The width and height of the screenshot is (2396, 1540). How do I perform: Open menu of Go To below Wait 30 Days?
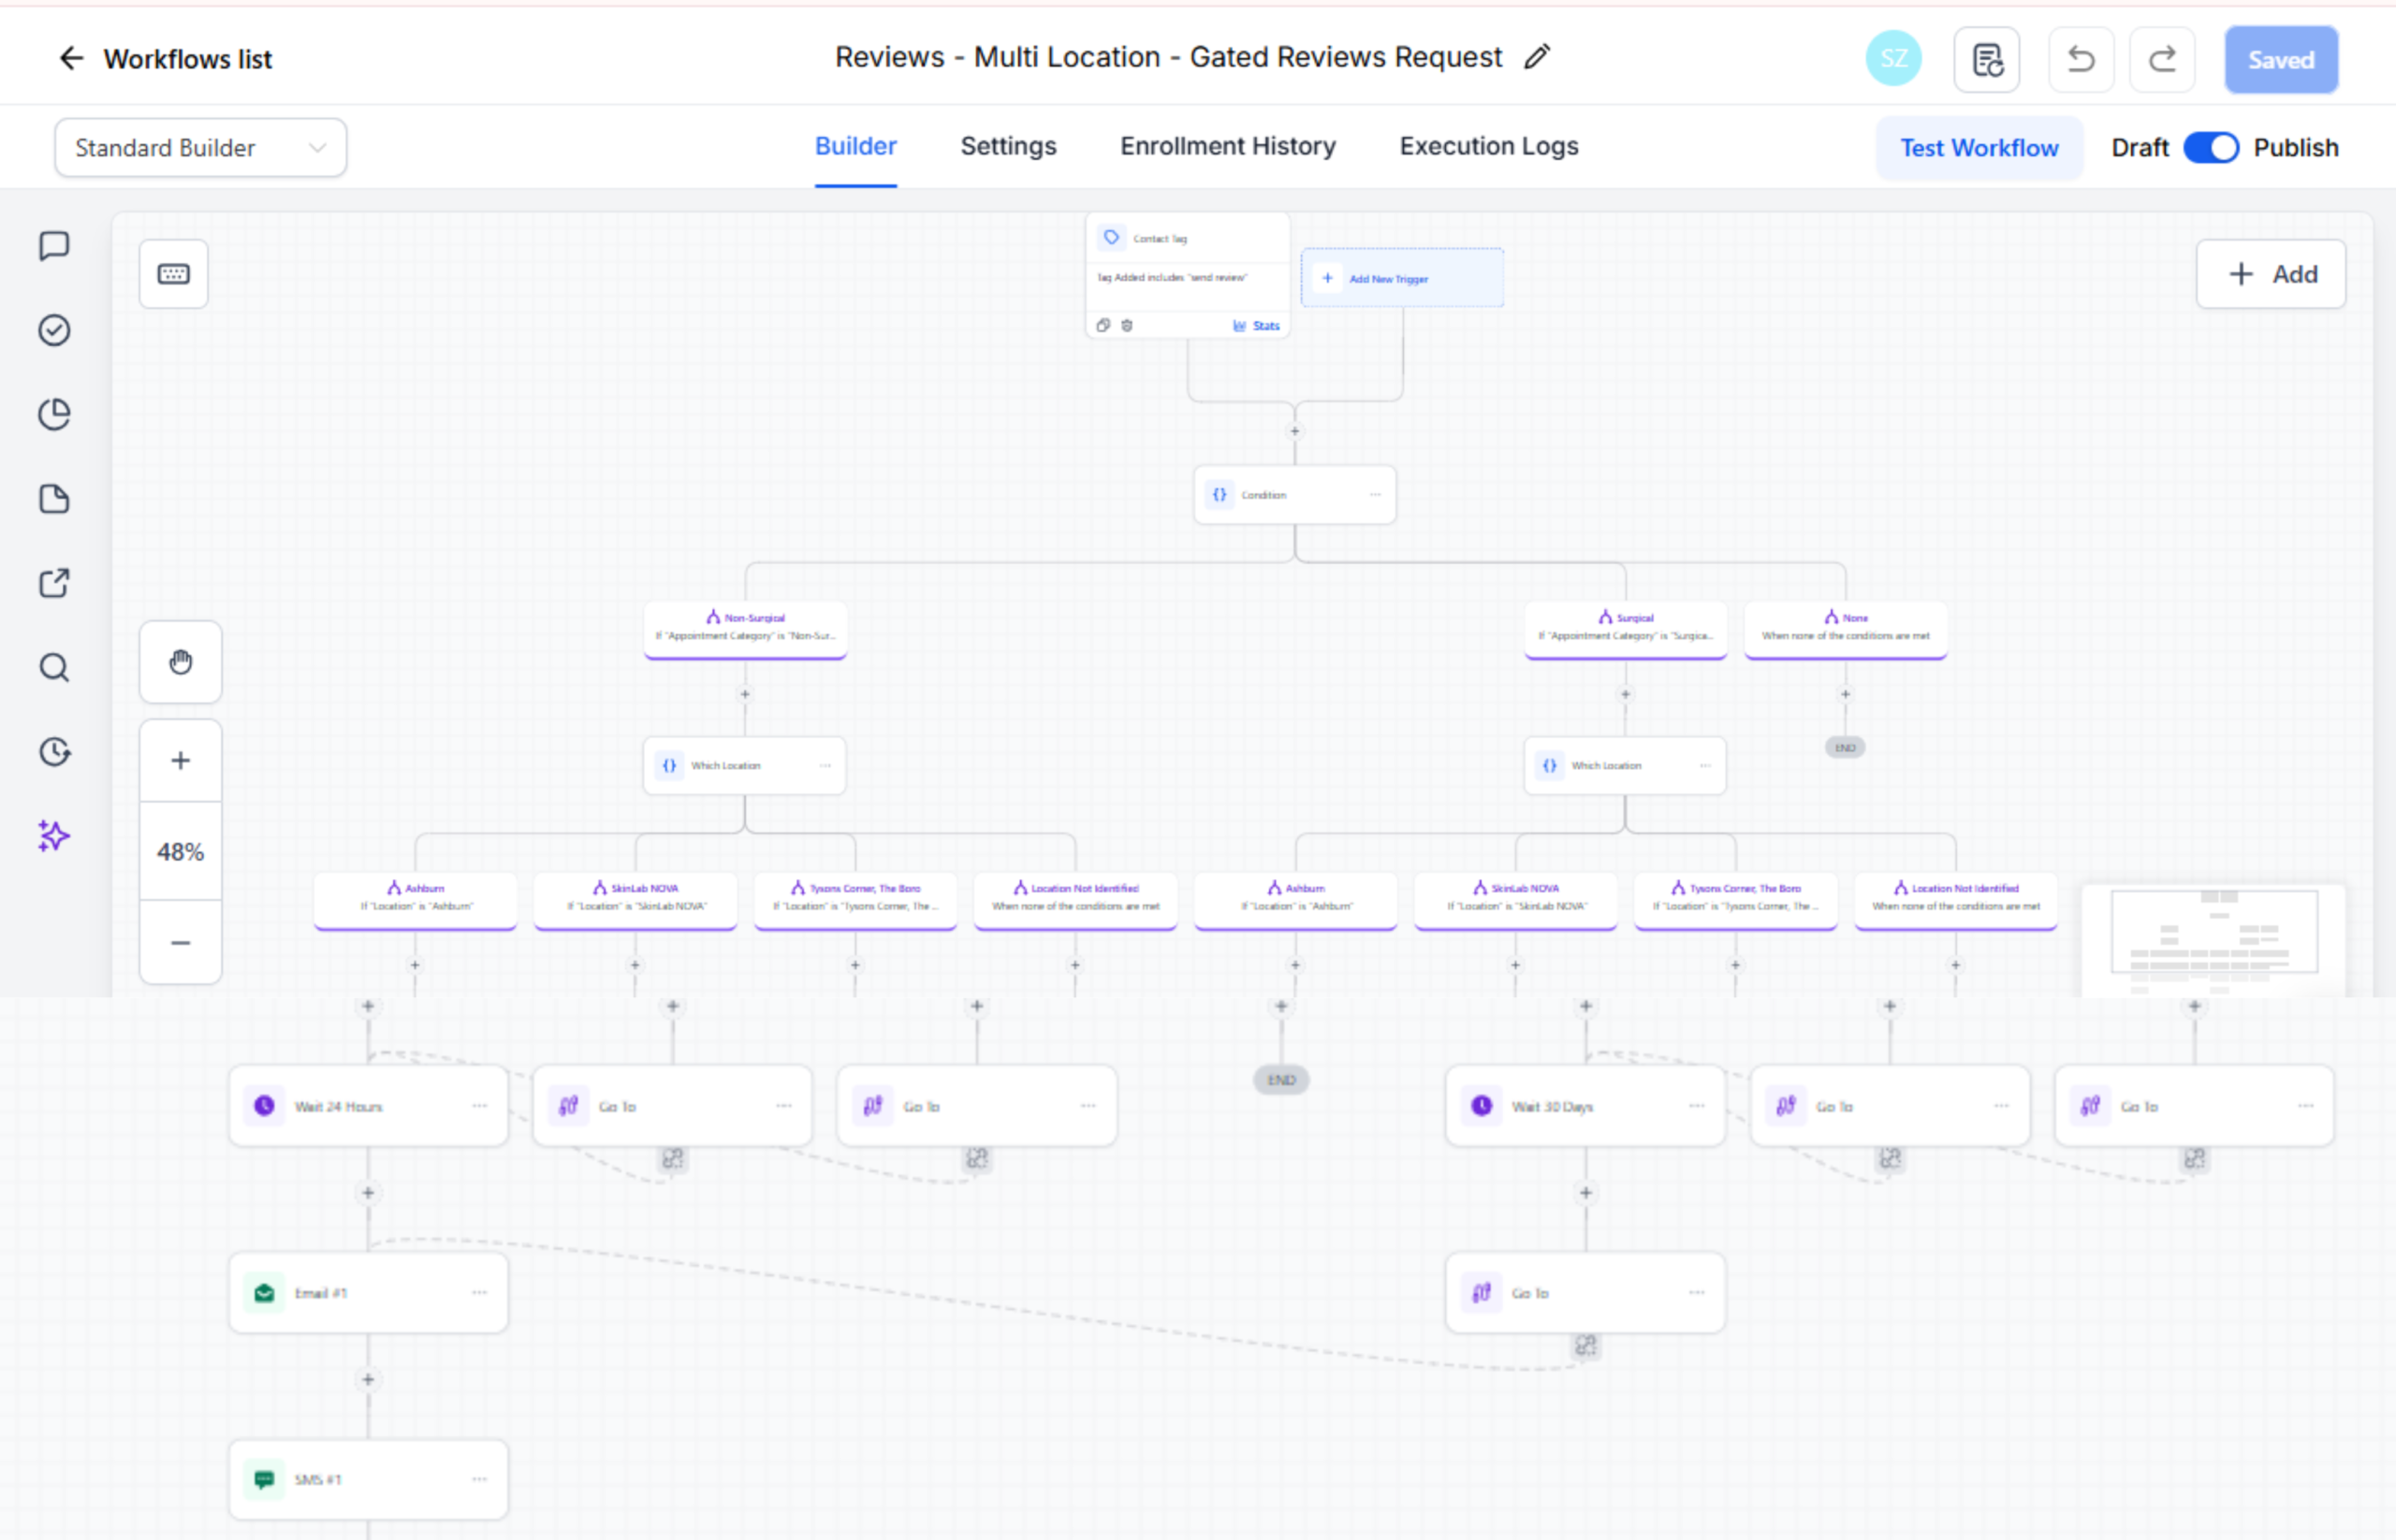pos(1697,1293)
